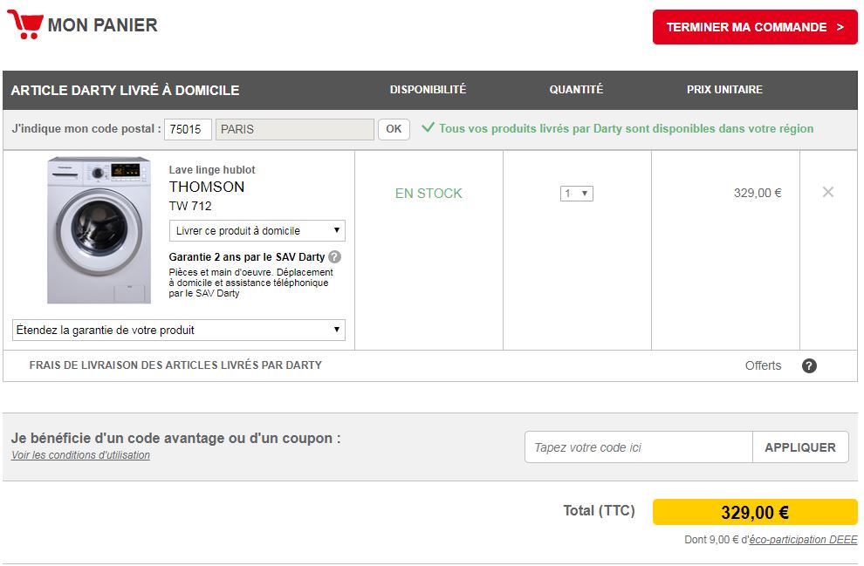Click the APPLIQUER coupon button
The height and width of the screenshot is (566, 864).
[x=799, y=447]
